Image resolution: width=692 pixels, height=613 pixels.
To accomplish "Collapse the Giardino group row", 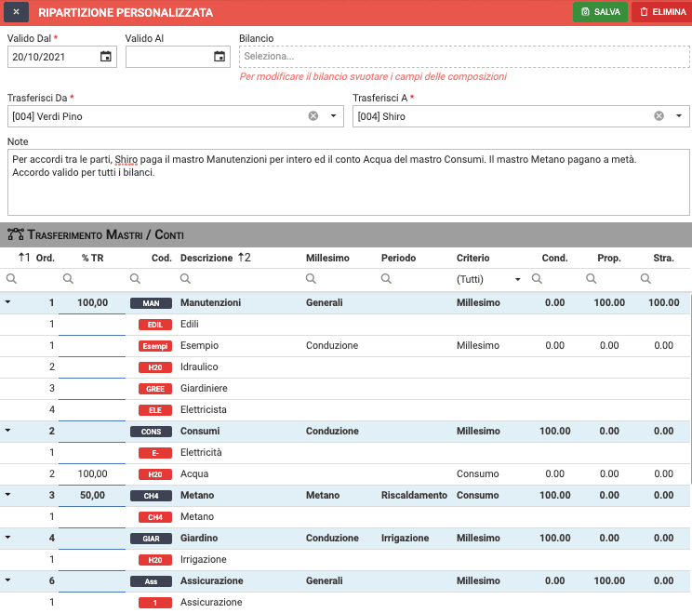I will (7, 537).
